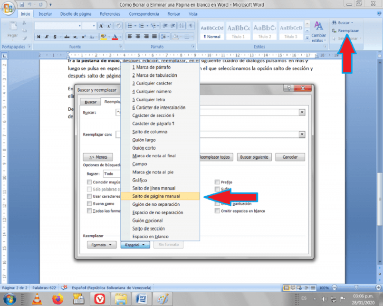Viewport: 383px width, 306px height.
Task: Apply the Título 1 style
Action: click(238, 30)
